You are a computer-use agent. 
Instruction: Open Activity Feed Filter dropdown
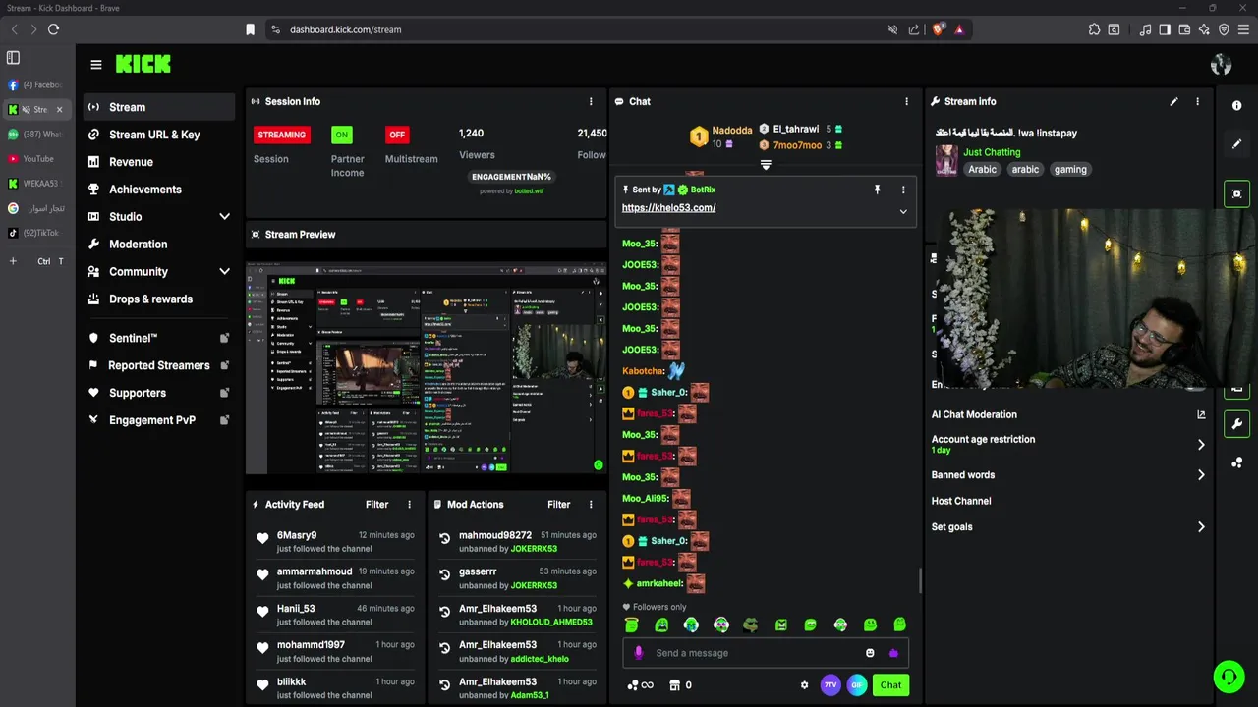click(x=376, y=504)
